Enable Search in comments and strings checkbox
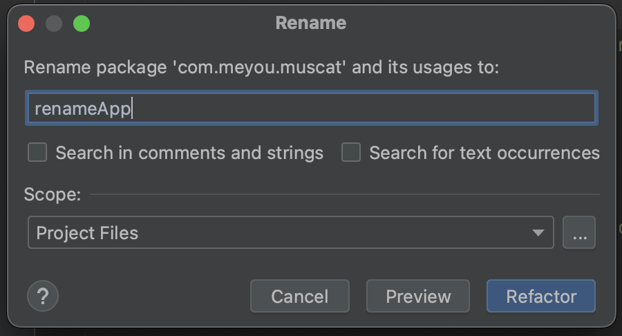 [x=37, y=152]
